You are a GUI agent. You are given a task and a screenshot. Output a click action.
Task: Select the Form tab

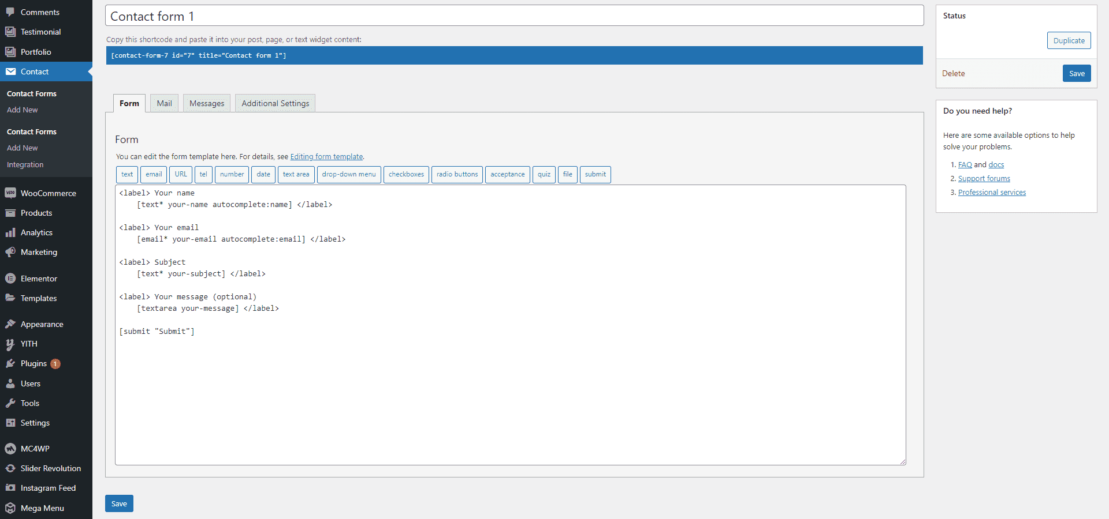129,103
